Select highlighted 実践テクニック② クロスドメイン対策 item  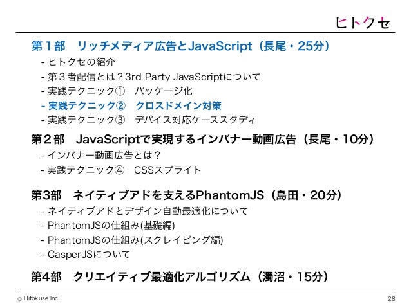(x=131, y=105)
